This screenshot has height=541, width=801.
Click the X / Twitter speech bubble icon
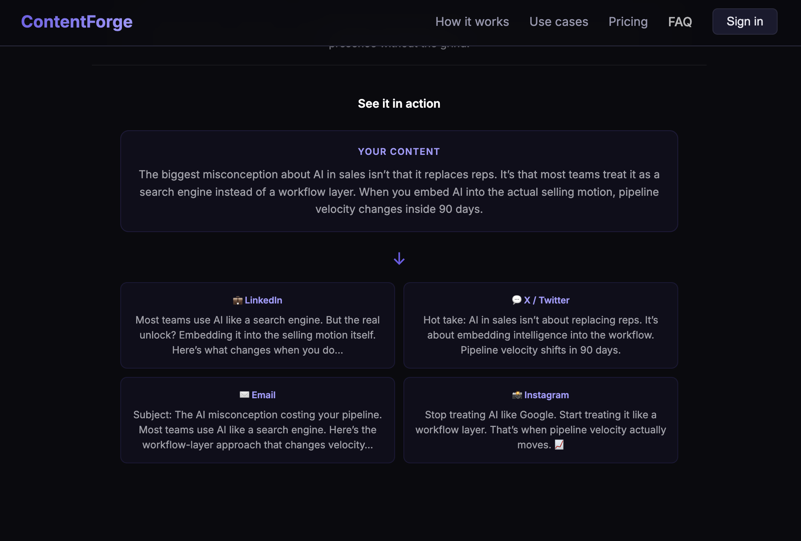516,300
